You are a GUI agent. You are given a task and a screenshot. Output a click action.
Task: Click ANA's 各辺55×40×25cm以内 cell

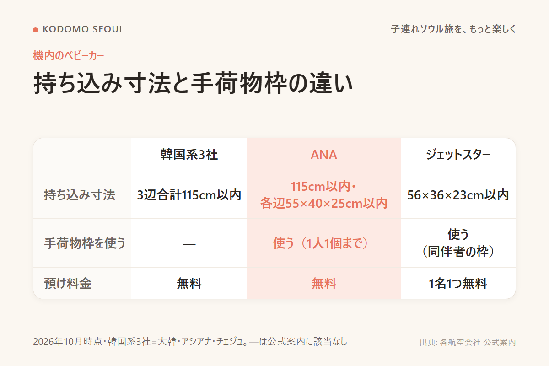[324, 195]
